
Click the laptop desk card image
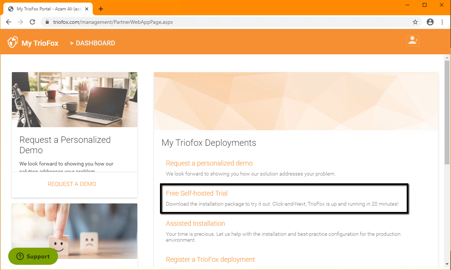(x=74, y=100)
